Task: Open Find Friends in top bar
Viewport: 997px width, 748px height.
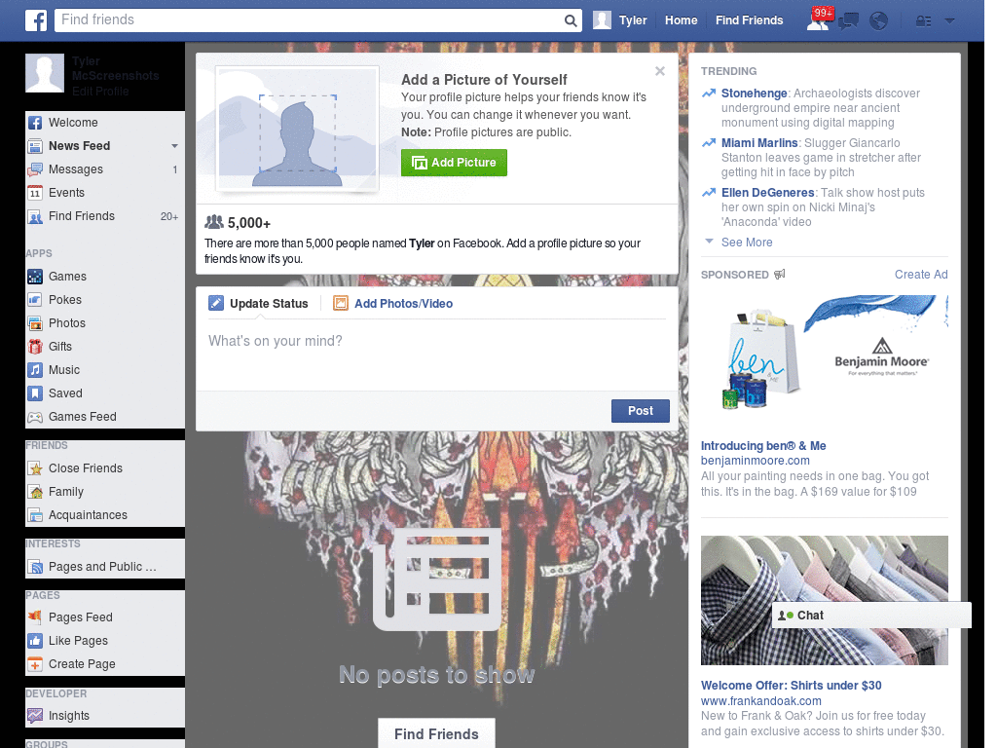Action: [x=749, y=20]
